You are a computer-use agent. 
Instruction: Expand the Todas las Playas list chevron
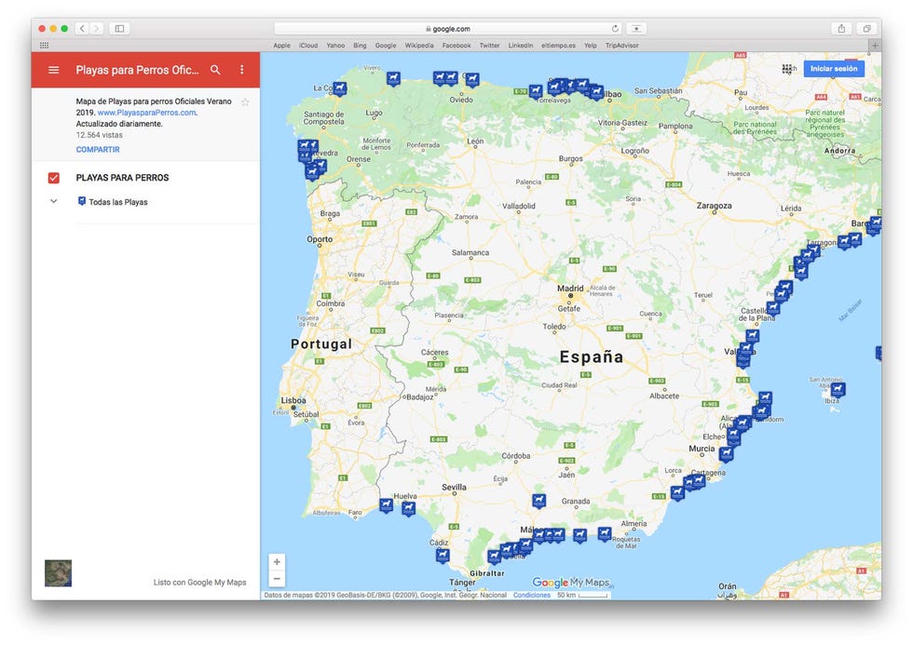(x=54, y=201)
